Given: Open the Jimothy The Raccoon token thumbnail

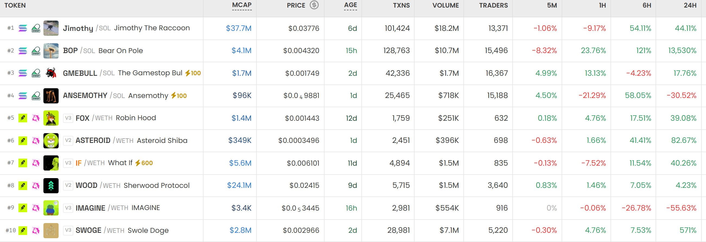Looking at the screenshot, I should coord(51,28).
